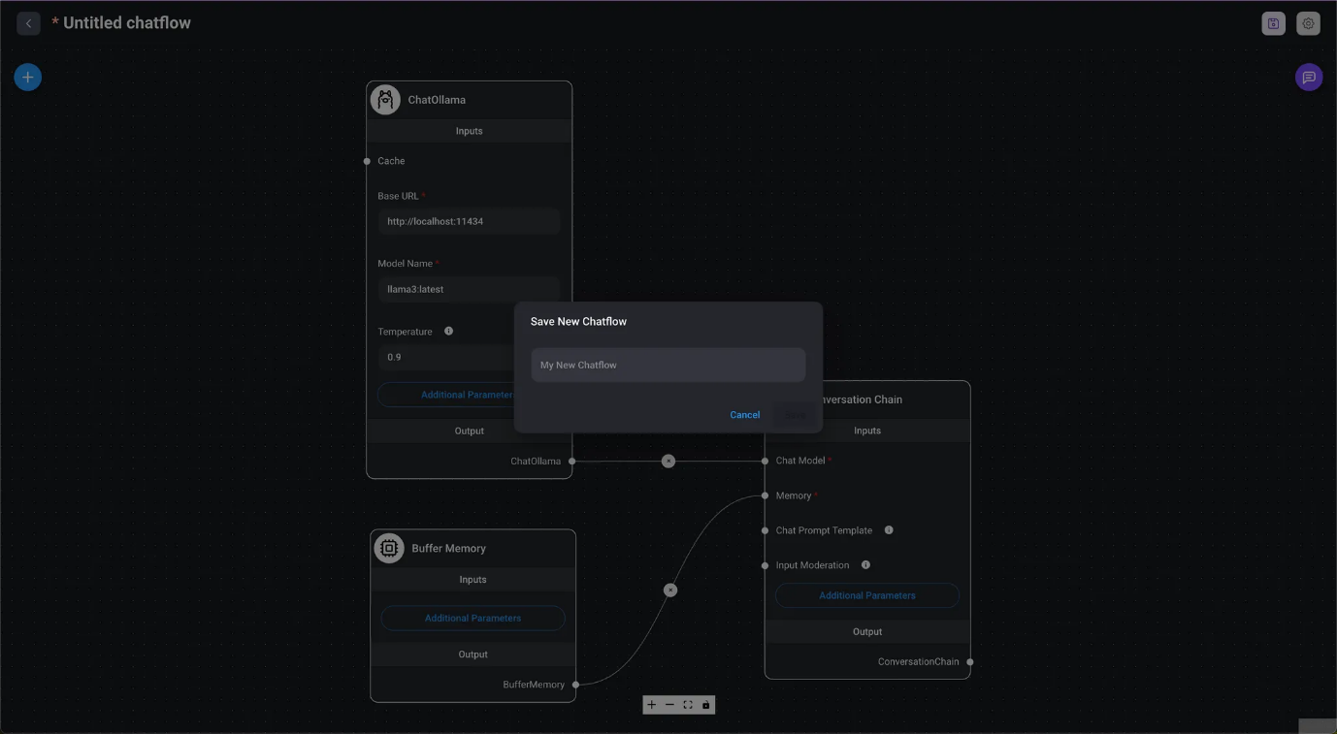Image resolution: width=1337 pixels, height=734 pixels.
Task: Open chatflow settings gear icon
Action: pos(1308,24)
